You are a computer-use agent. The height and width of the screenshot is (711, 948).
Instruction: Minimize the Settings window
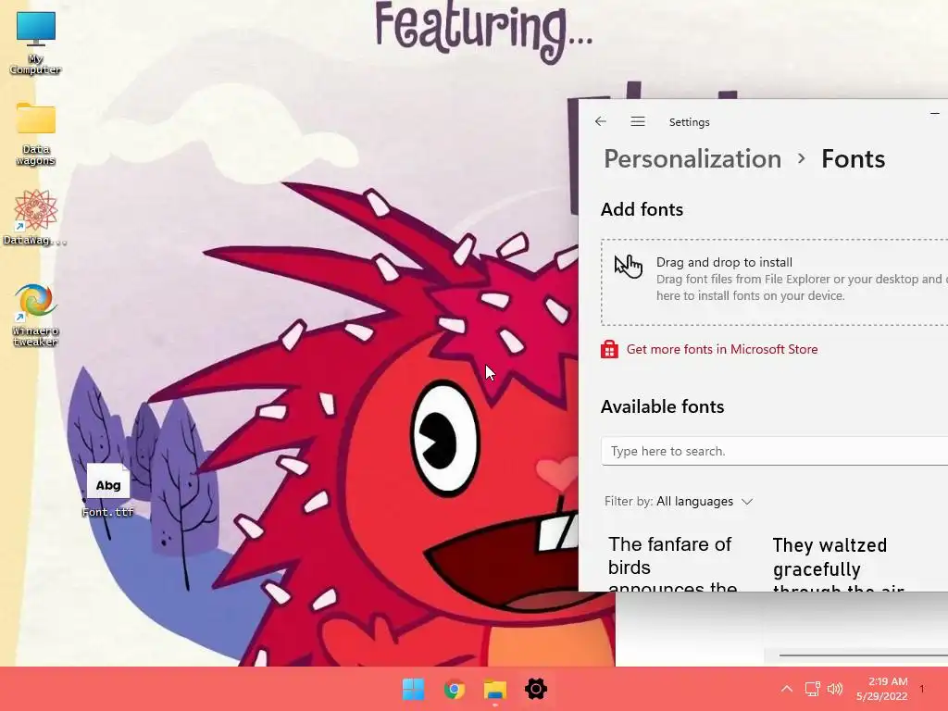[x=935, y=113]
